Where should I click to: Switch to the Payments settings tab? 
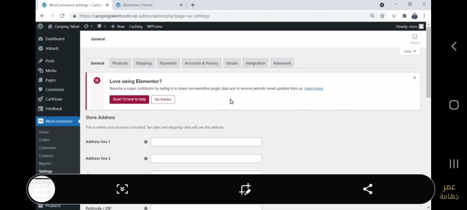[x=168, y=63]
